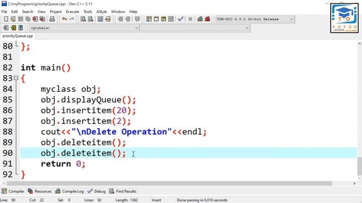Open the View menu
The width and height of the screenshot is (362, 203).
41,11
